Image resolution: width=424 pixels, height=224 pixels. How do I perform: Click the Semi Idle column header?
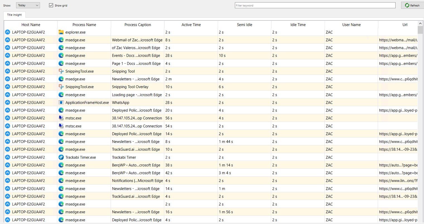point(244,25)
